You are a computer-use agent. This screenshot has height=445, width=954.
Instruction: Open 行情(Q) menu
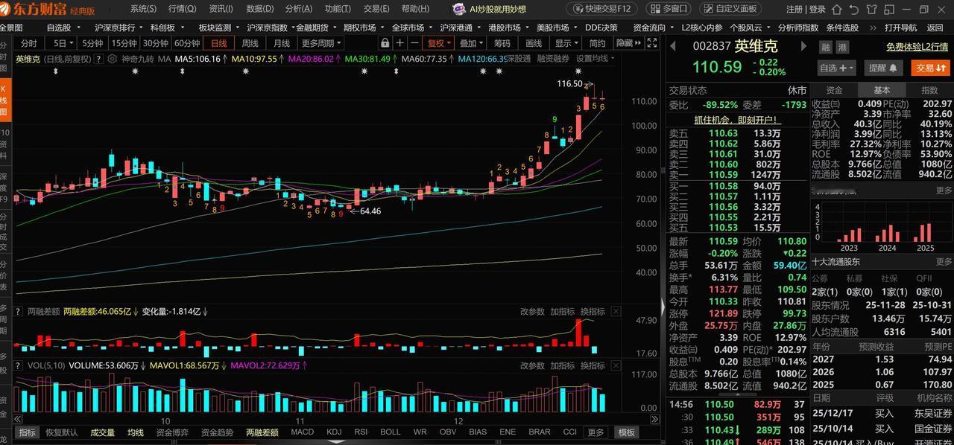coord(182,9)
